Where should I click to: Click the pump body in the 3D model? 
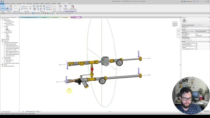point(106,61)
